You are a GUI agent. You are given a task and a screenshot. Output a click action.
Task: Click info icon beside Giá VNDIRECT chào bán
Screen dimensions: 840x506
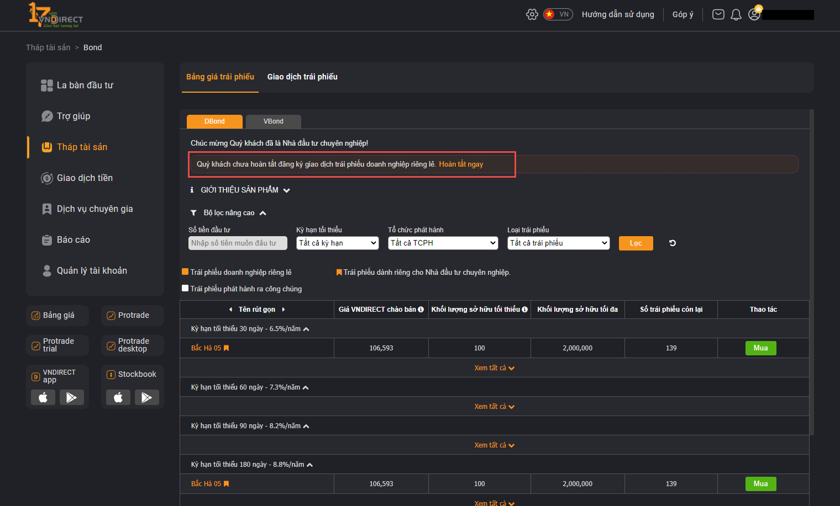coord(421,310)
